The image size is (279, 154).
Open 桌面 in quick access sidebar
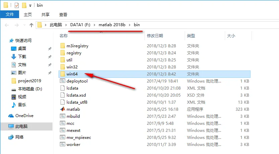22,49
